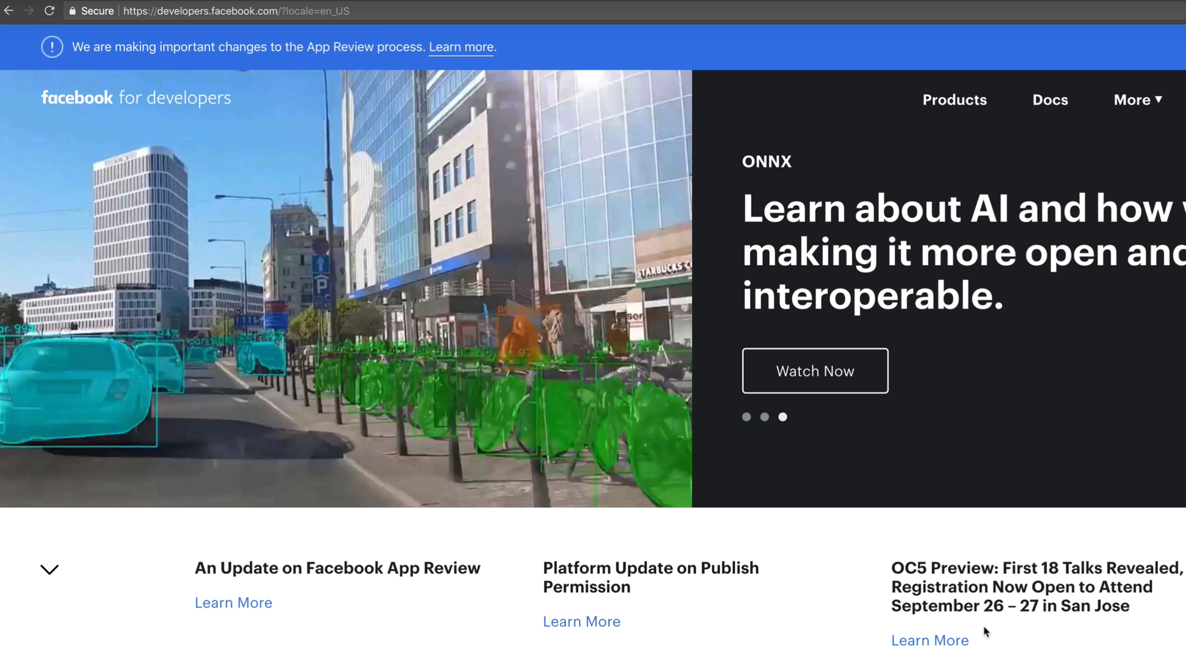Click the Watch Now button
The height and width of the screenshot is (653, 1186).
click(815, 371)
